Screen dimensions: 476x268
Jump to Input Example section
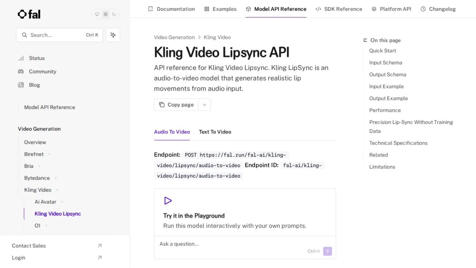386,87
